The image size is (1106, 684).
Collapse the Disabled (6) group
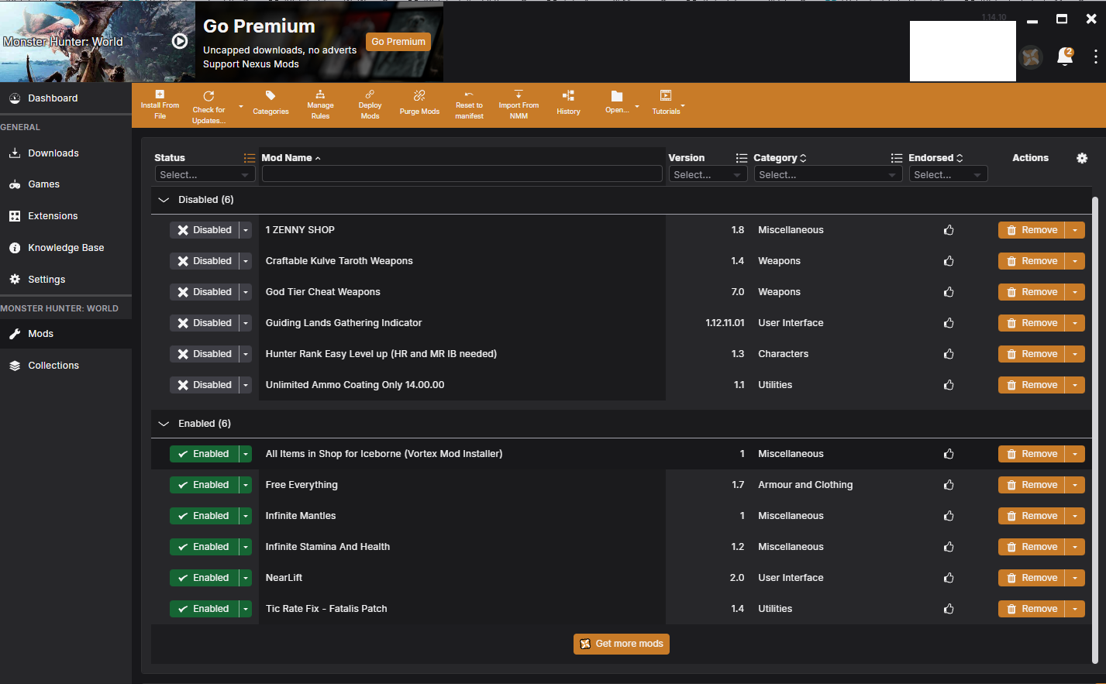point(164,200)
